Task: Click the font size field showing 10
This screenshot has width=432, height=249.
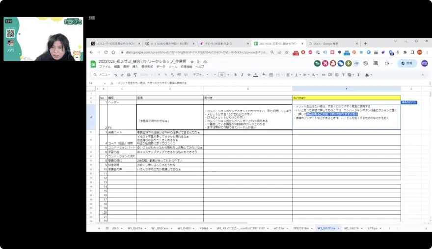Action: [x=221, y=75]
